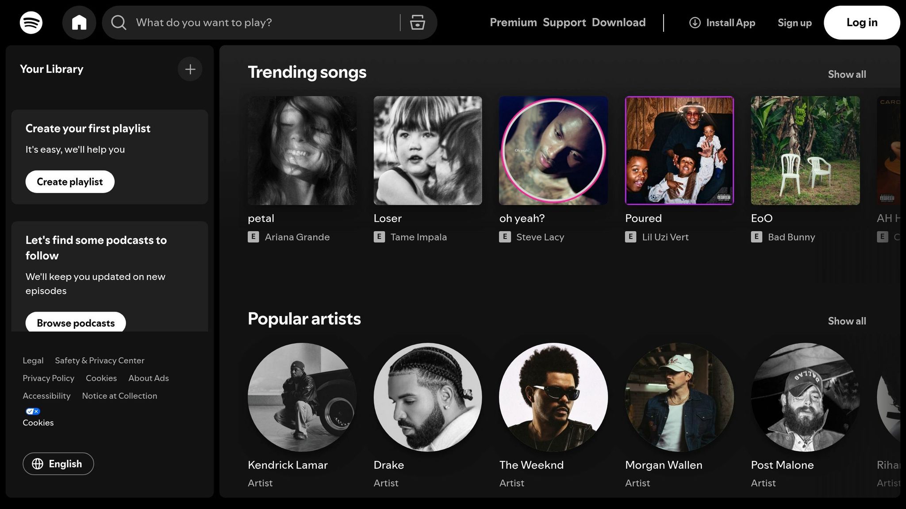906x509 pixels.
Task: Open the About Ads link
Action: pos(149,378)
